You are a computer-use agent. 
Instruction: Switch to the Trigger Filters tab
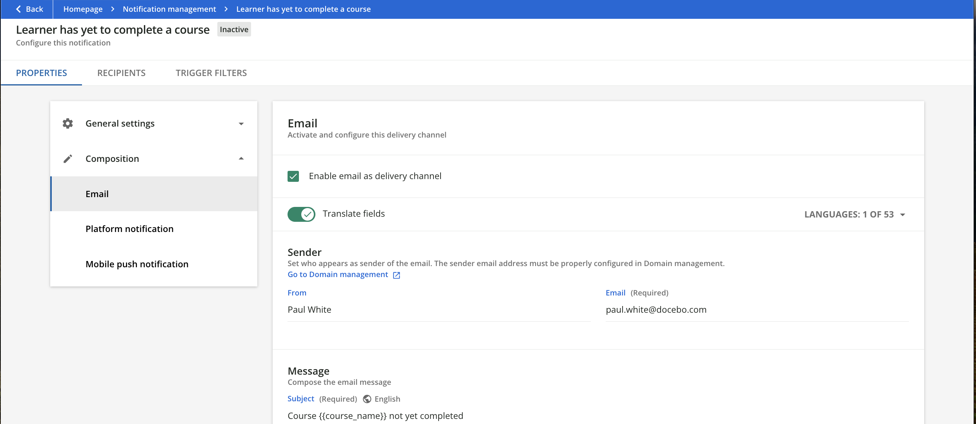[x=211, y=73]
